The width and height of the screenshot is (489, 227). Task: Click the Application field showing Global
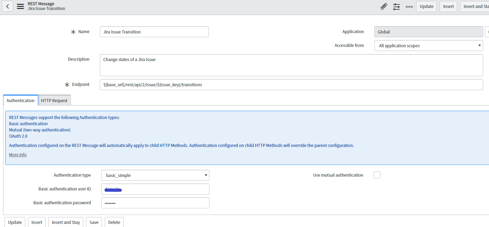click(429, 32)
